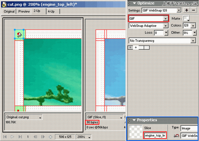Screen dimensions: 199x141
Task: Collapse the Properties panel triangle
Action: pyautogui.click(x=134, y=120)
